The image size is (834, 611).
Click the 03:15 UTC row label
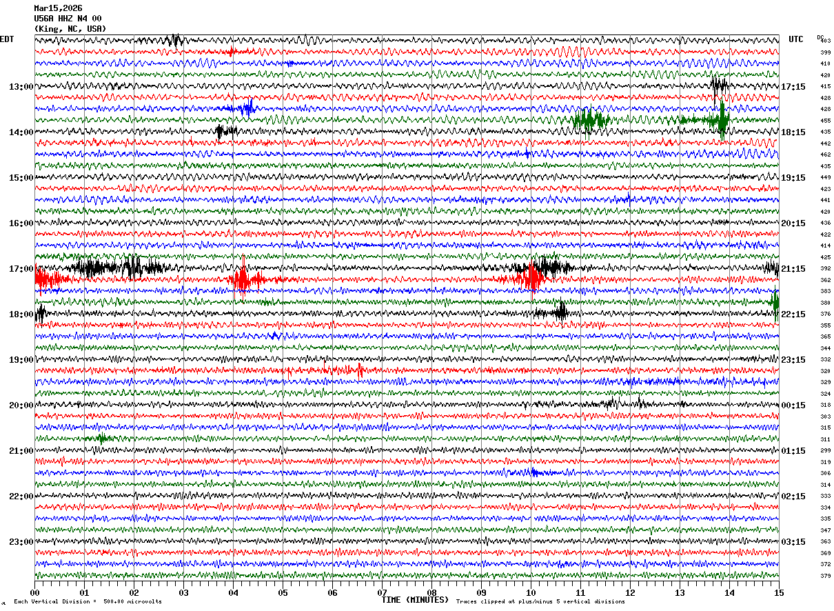coord(793,542)
